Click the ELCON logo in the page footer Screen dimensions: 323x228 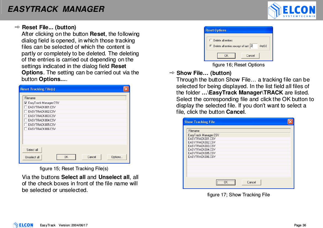click(23, 225)
